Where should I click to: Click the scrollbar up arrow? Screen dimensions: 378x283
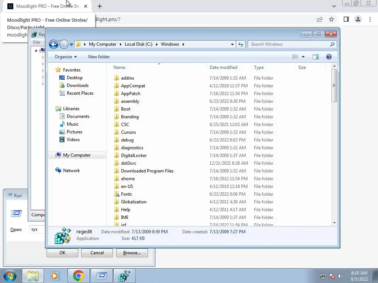(334, 66)
